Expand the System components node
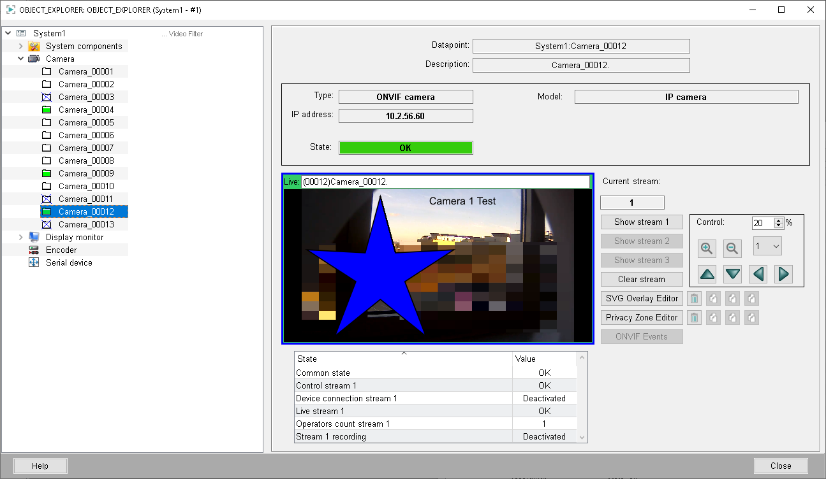The image size is (826, 479). click(20, 46)
